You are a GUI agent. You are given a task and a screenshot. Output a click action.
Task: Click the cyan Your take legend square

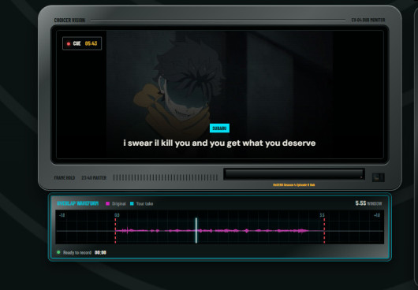tap(132, 203)
